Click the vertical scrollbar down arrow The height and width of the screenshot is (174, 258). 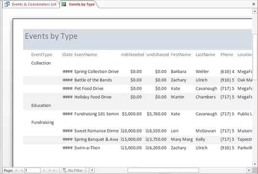tap(255, 164)
